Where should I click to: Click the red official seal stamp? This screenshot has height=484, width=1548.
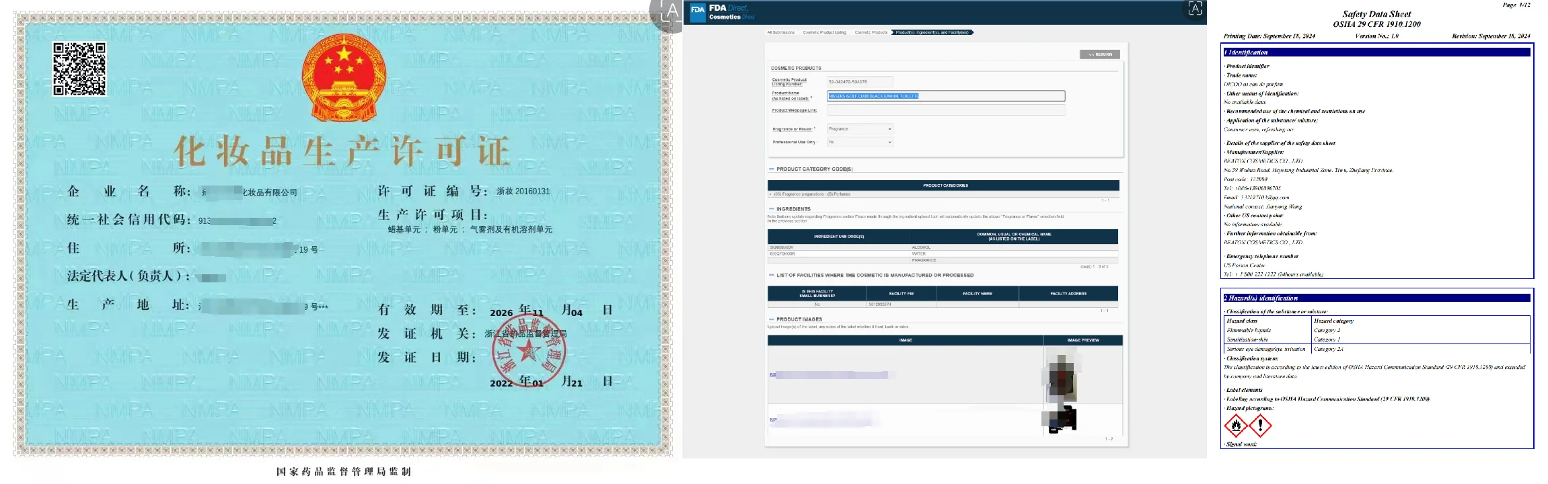click(528, 350)
